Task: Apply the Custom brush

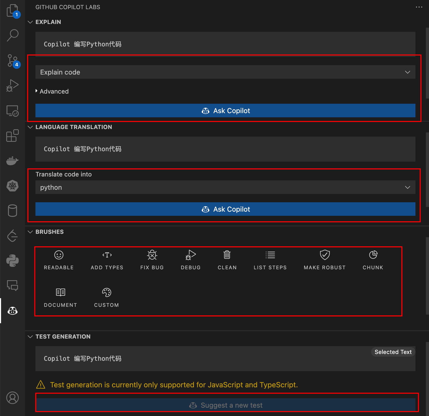Action: (x=106, y=298)
